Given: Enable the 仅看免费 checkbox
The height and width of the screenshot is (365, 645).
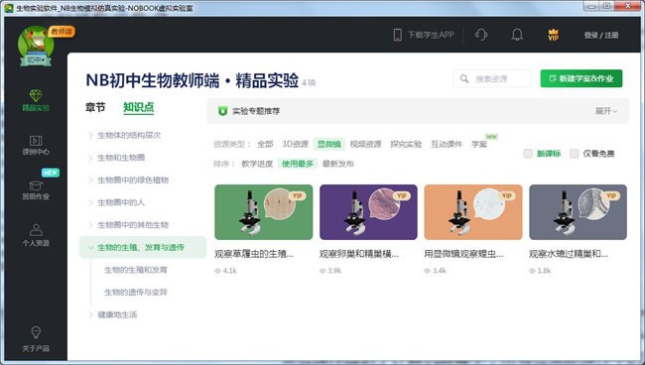Looking at the screenshot, I should coord(575,154).
